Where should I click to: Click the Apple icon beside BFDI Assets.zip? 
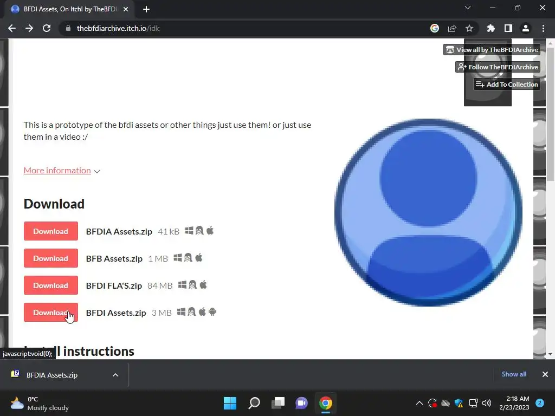tap(202, 312)
